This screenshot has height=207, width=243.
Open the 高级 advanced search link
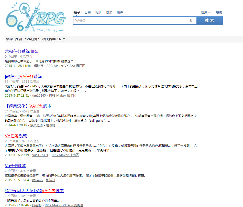(x=219, y=12)
